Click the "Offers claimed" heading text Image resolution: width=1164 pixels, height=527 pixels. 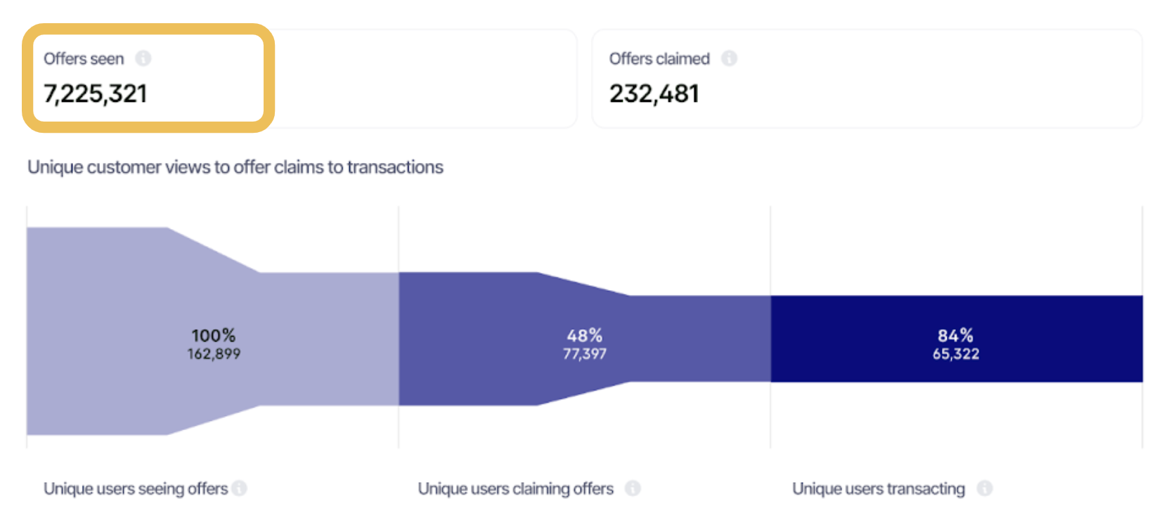click(659, 59)
